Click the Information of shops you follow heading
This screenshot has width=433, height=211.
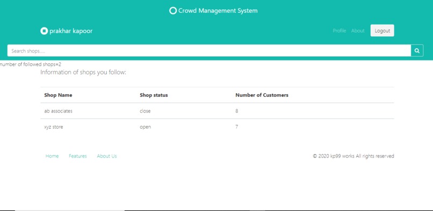coord(83,72)
